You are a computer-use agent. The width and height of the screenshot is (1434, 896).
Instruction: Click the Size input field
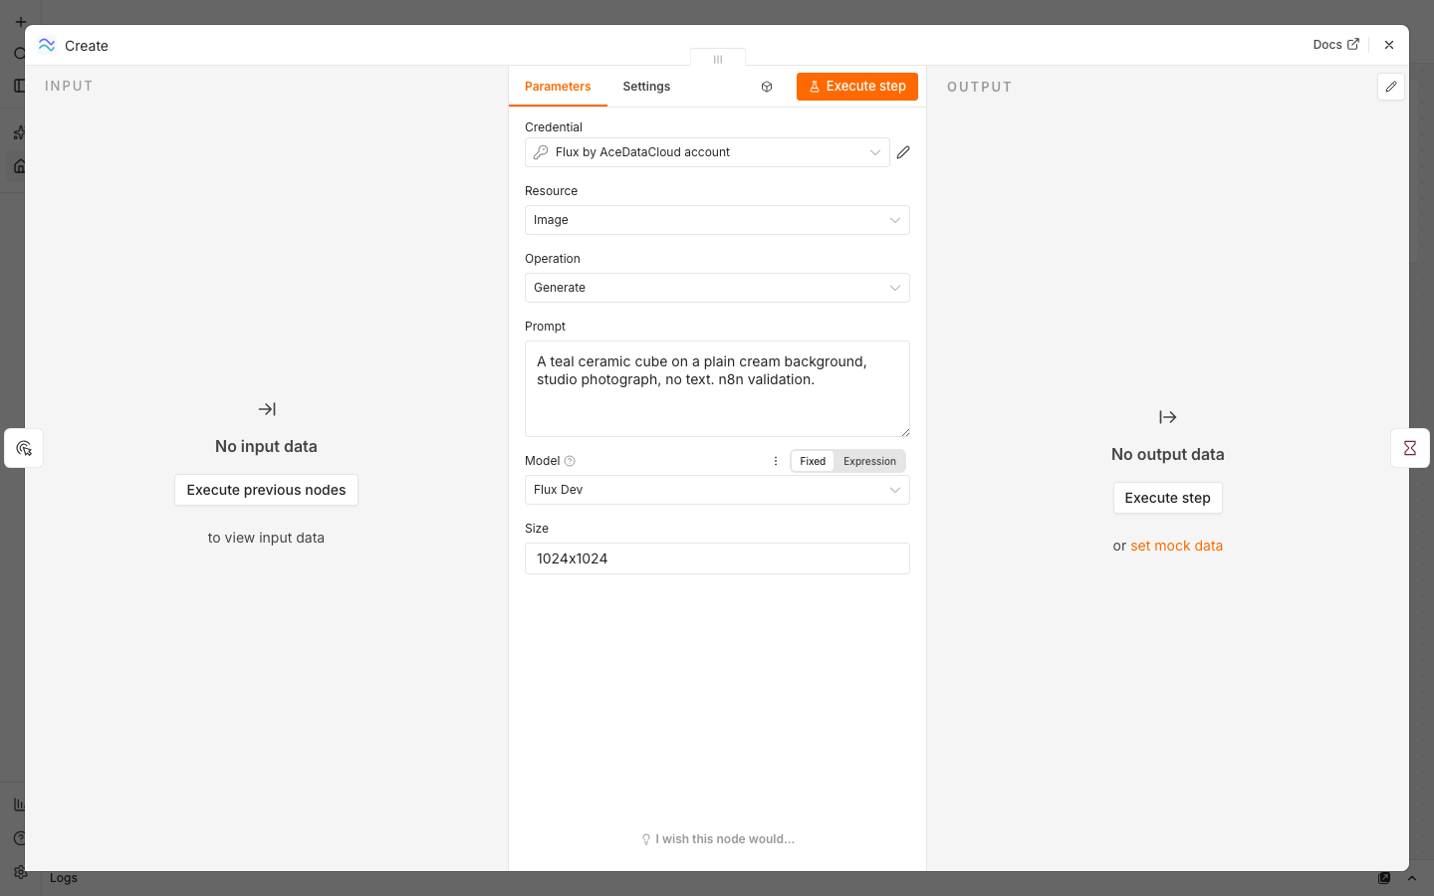717,559
